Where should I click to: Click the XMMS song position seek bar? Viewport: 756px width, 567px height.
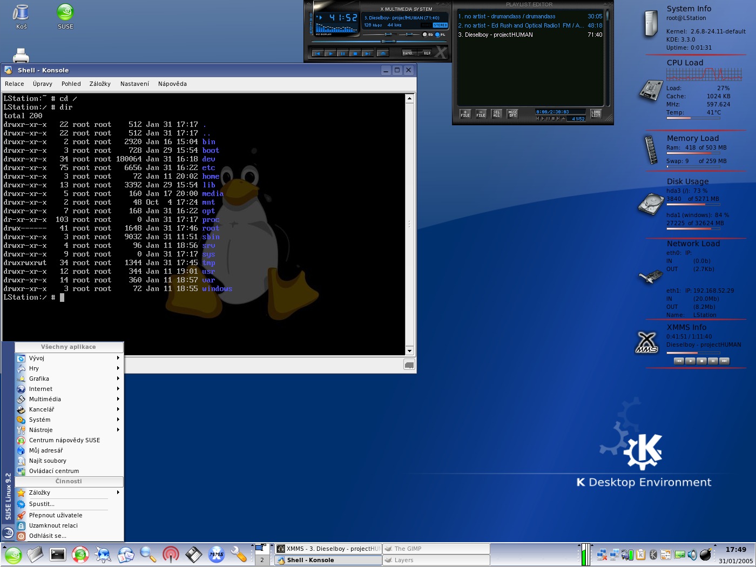tap(379, 42)
